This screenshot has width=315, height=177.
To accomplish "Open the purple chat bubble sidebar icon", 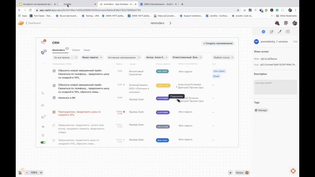I will [x=43, y=52].
